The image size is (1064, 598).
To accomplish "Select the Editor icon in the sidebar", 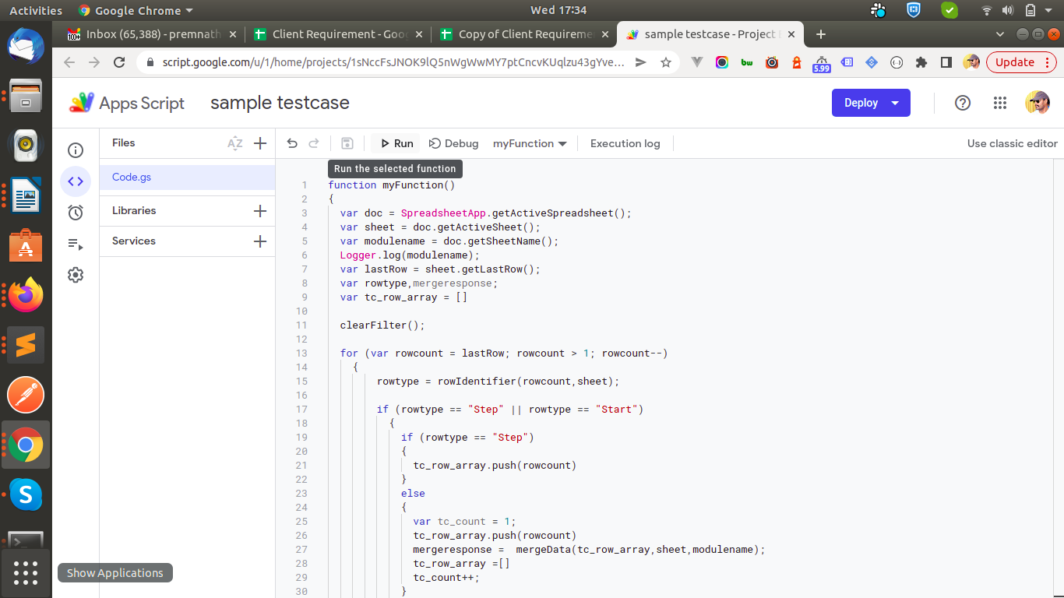I will pyautogui.click(x=76, y=181).
